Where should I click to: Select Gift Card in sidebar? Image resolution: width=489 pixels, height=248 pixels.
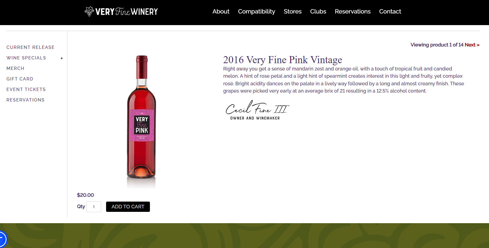click(x=20, y=79)
